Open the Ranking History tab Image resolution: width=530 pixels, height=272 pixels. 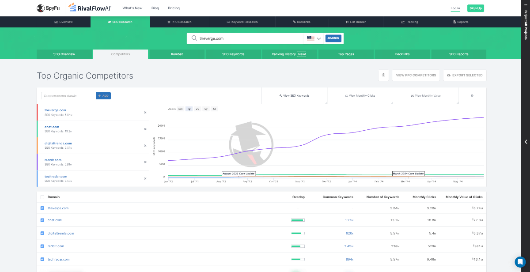click(x=289, y=54)
